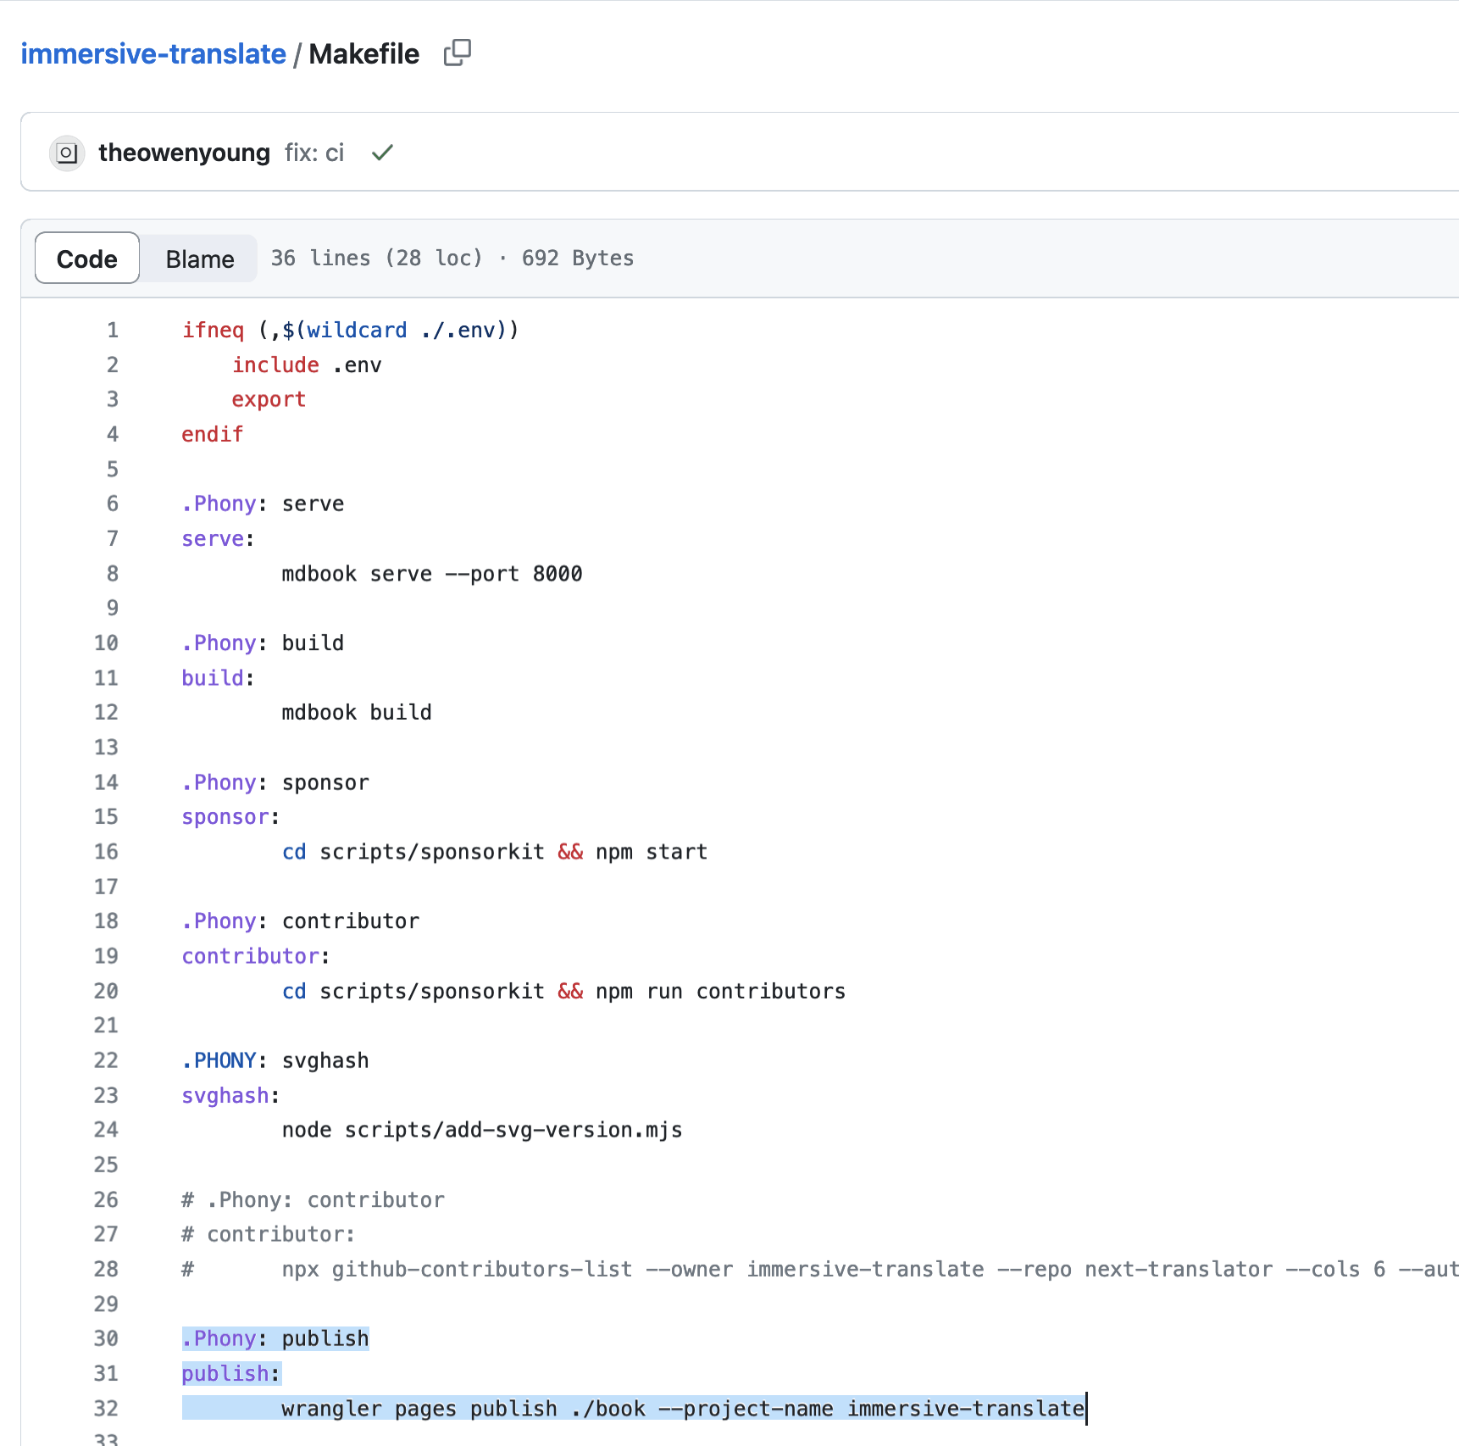The height and width of the screenshot is (1446, 1459).
Task: Select line number 32
Action: (x=106, y=1408)
